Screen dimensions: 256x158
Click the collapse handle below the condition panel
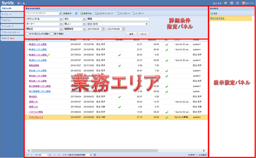coord(116,37)
